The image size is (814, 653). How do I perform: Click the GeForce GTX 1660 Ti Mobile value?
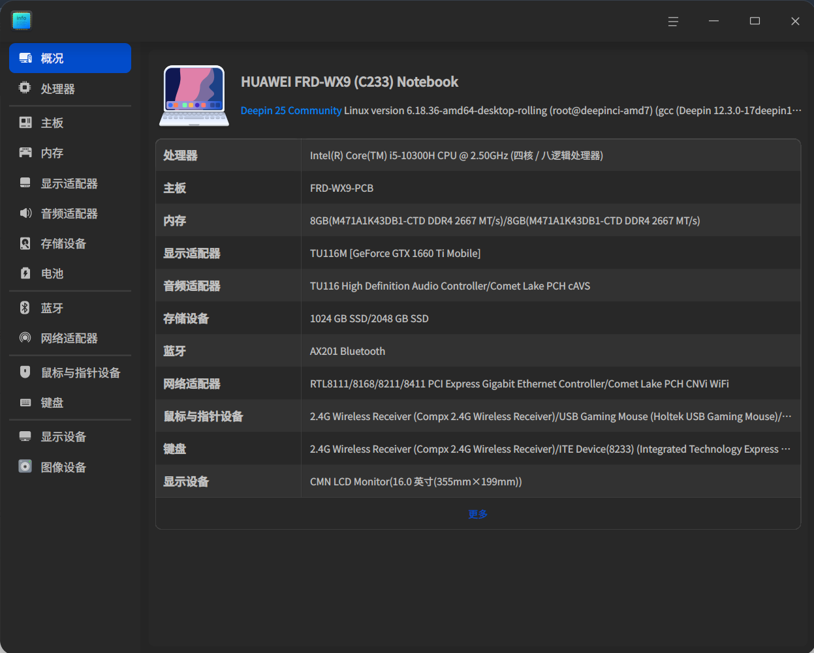coord(395,253)
